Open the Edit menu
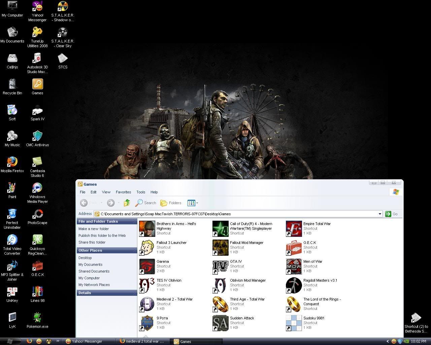This screenshot has height=345, width=431. click(x=93, y=192)
